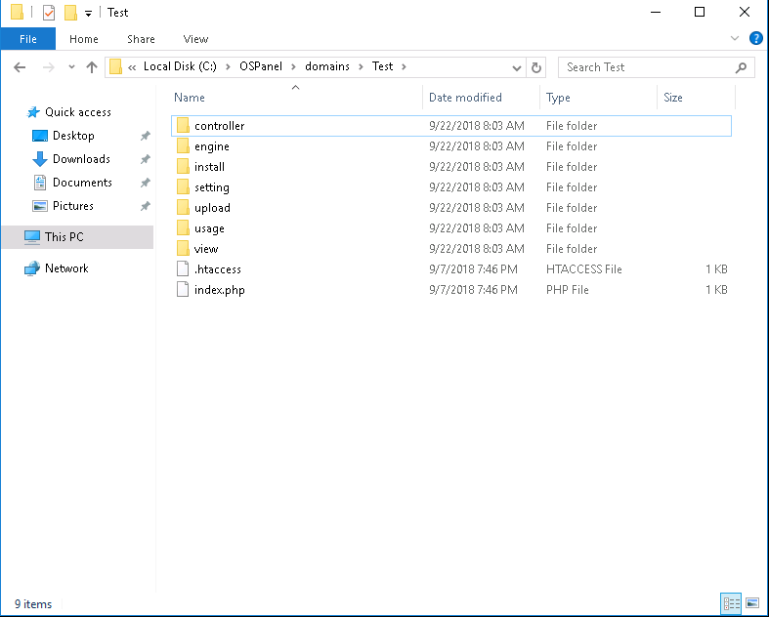Click the .htaccess file name
Viewport: 769px width, 617px height.
click(x=218, y=269)
